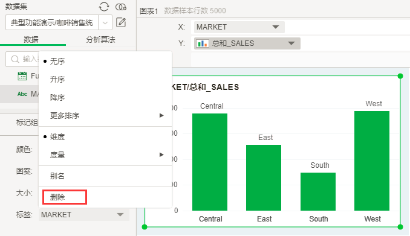The width and height of the screenshot is (410, 236).
Task: Click the search magnifier icon
Action: tap(15, 59)
